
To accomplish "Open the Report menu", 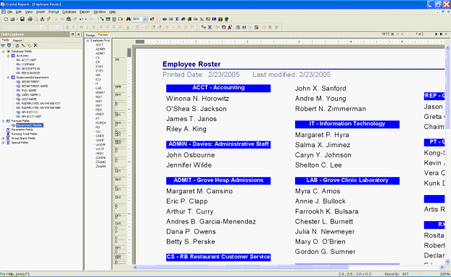I will coord(85,12).
